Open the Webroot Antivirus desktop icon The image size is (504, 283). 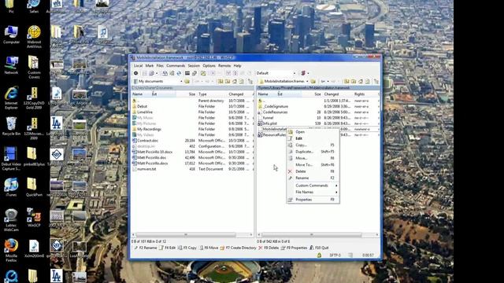point(34,37)
